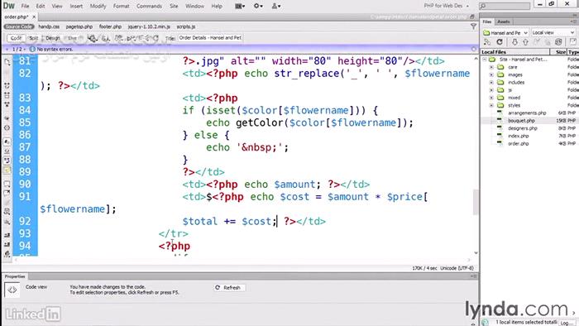The height and width of the screenshot is (326, 579).
Task: Click the Collapse Full Tag coding toolbar icon
Action: [7, 86]
